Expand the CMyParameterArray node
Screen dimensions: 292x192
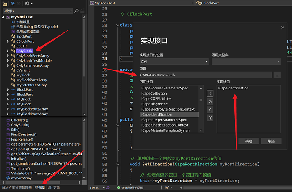pyautogui.click(x=8, y=65)
